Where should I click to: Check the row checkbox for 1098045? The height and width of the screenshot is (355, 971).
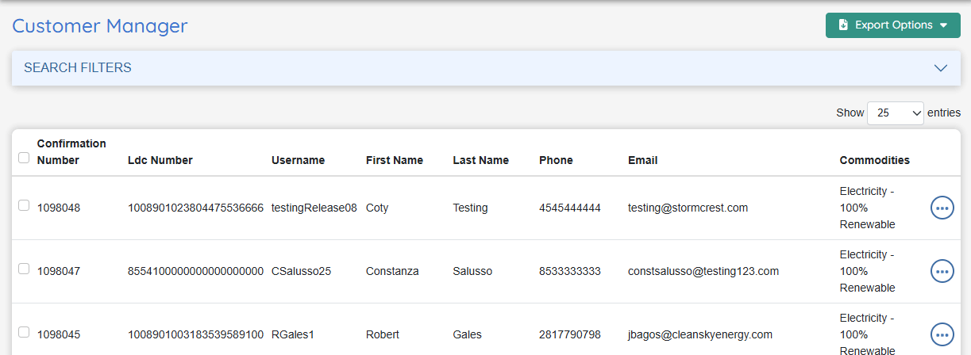(24, 332)
